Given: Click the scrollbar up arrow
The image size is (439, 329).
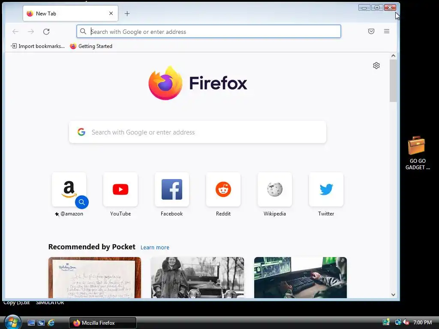Looking at the screenshot, I should click(393, 56).
